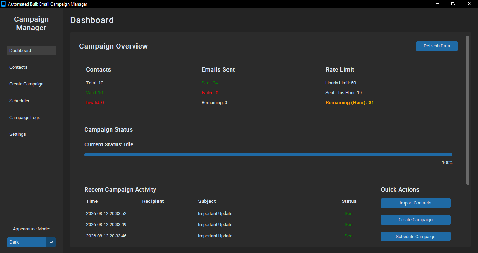Click the "Current Status: Idle" label
The width and height of the screenshot is (478, 253).
tap(109, 144)
